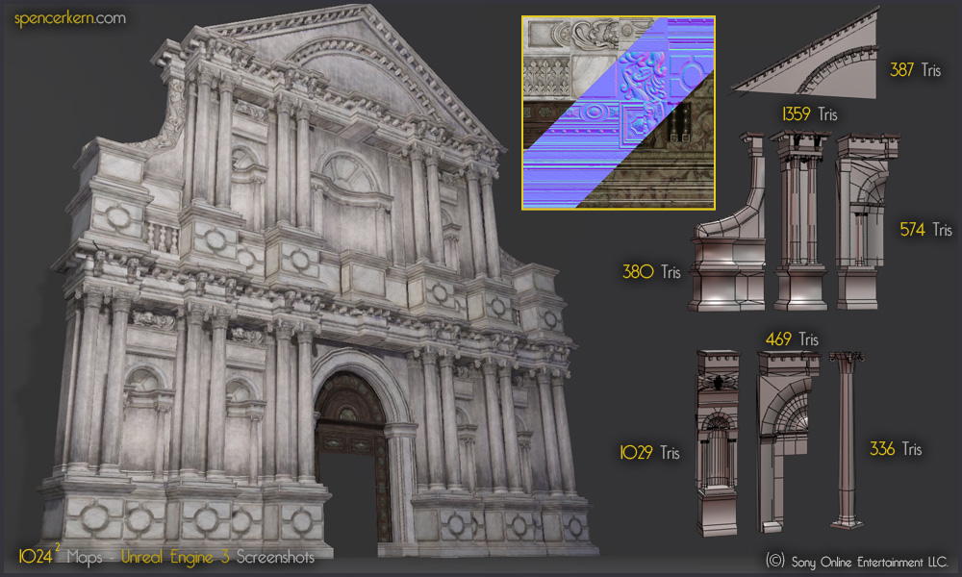Select the '1029 Tris' label
962x577 pixels.
[x=649, y=453]
